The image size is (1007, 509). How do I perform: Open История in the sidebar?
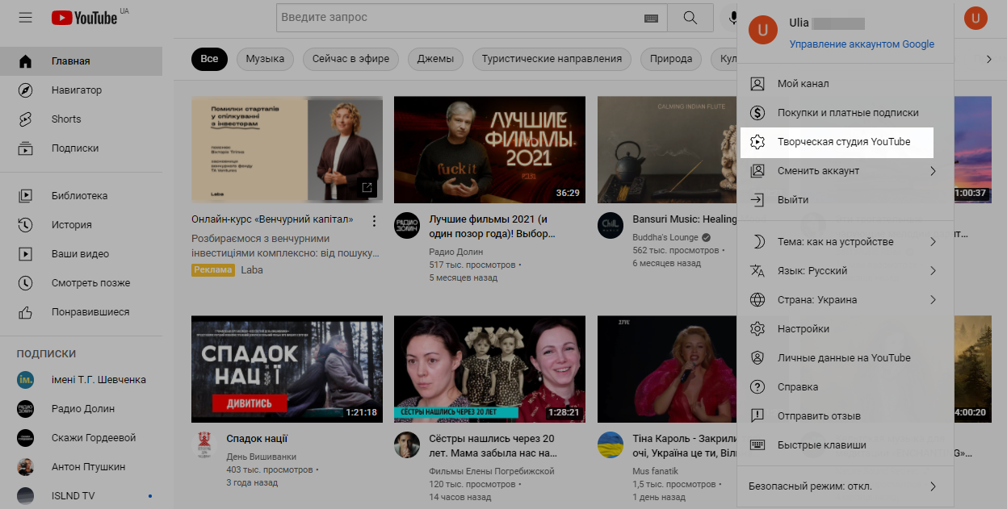81,225
